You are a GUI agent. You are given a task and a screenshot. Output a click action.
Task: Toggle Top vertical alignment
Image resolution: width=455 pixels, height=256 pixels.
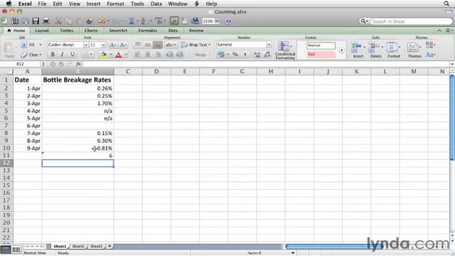pos(137,45)
